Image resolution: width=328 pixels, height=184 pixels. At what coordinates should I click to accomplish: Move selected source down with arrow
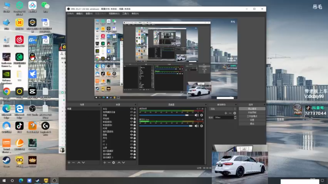point(123,162)
